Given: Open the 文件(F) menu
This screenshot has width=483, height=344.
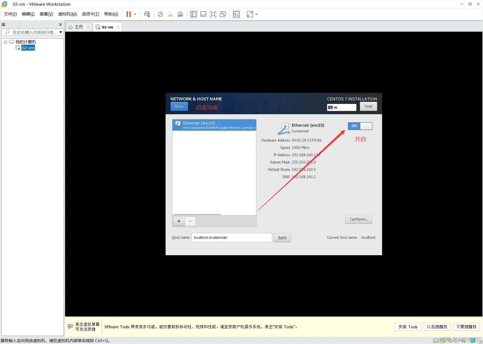Looking at the screenshot, I should [x=10, y=14].
